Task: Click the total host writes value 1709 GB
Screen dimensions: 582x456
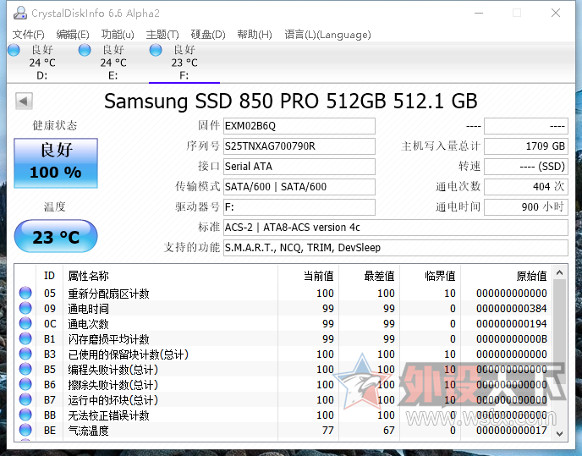Action: click(526, 146)
